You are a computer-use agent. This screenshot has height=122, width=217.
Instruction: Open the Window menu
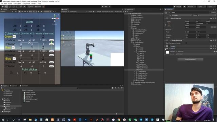point(34,4)
